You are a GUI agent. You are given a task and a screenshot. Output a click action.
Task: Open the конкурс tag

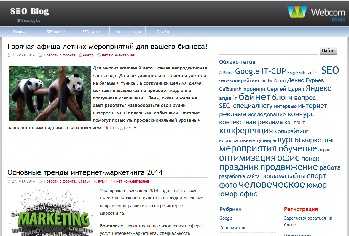pos(301,114)
